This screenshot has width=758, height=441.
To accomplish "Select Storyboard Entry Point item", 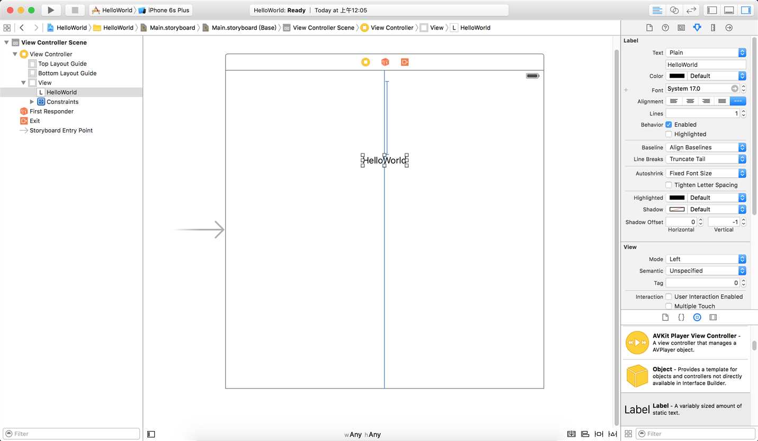I will click(x=61, y=130).
